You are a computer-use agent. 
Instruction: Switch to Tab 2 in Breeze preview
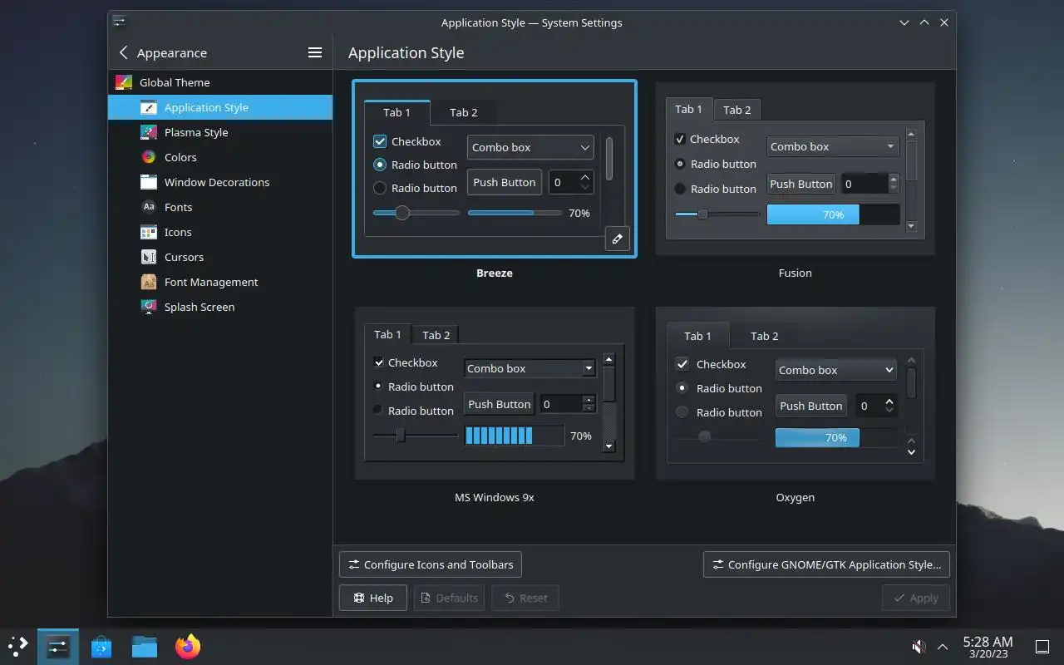(x=464, y=112)
